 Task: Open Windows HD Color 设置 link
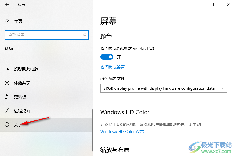(122, 132)
